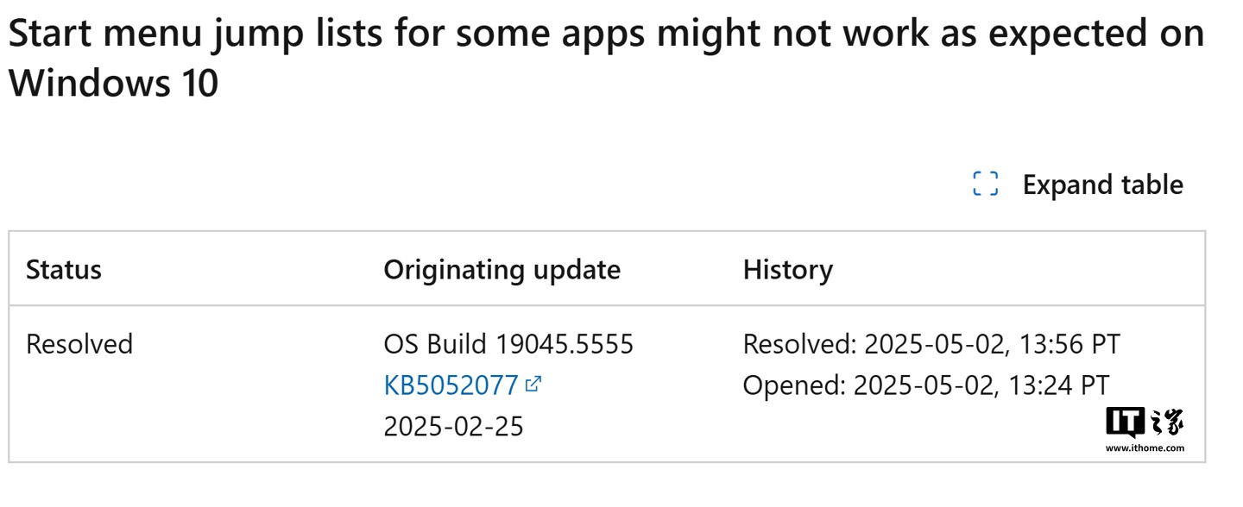
Task: Click the Expand table bracket icon
Action: [986, 185]
